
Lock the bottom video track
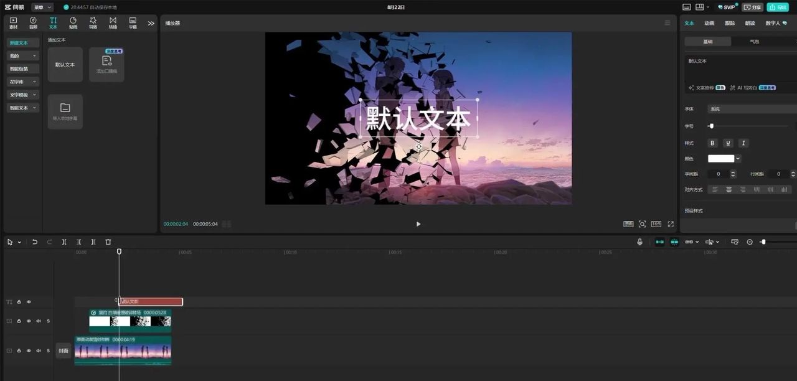point(18,350)
